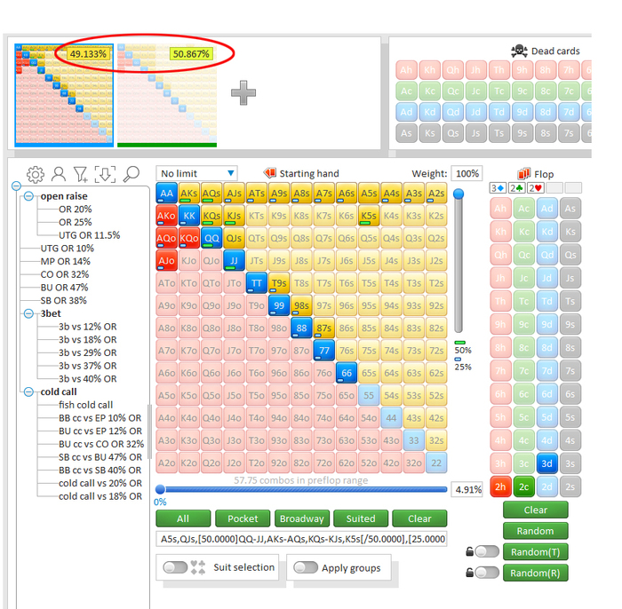
Task: Toggle the AKo hand cell
Action: (x=167, y=216)
